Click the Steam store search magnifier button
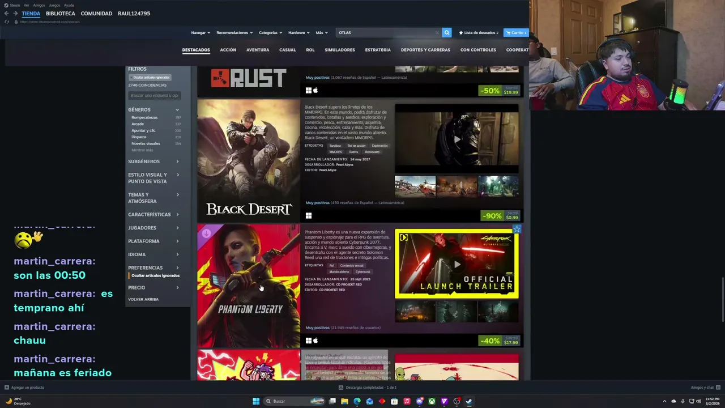This screenshot has width=725, height=408. 447,33
